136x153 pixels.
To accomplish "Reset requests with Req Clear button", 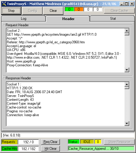I will [51, 142].
